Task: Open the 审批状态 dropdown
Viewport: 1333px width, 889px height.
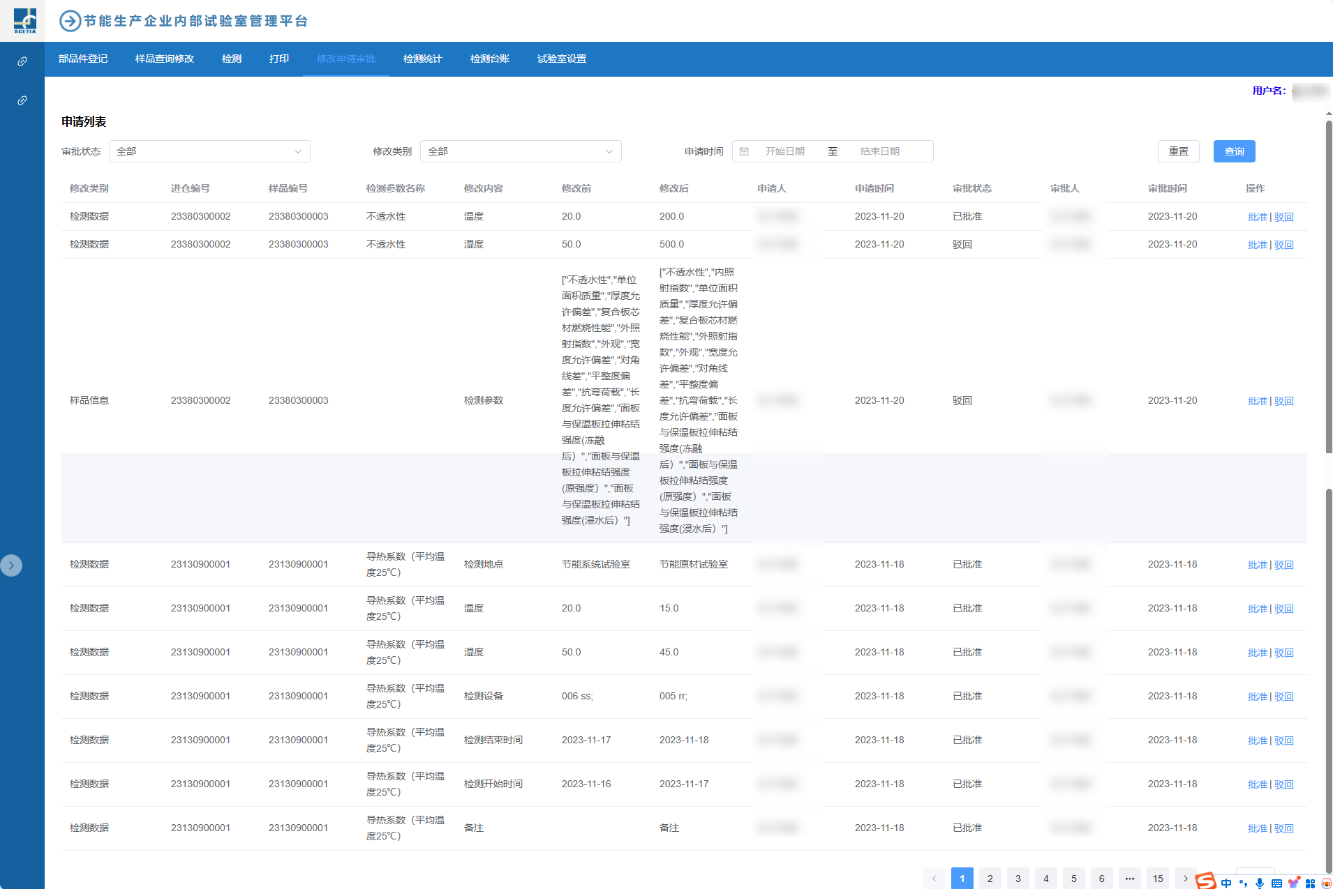Action: pos(209,151)
